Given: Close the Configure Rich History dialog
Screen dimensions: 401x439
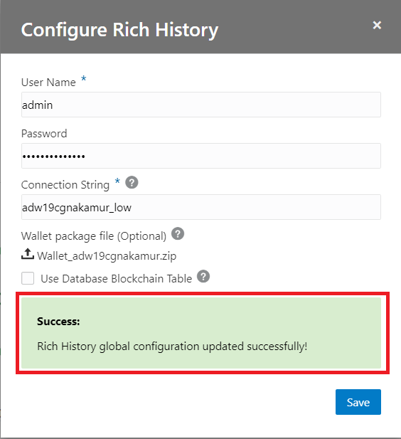Looking at the screenshot, I should [377, 25].
